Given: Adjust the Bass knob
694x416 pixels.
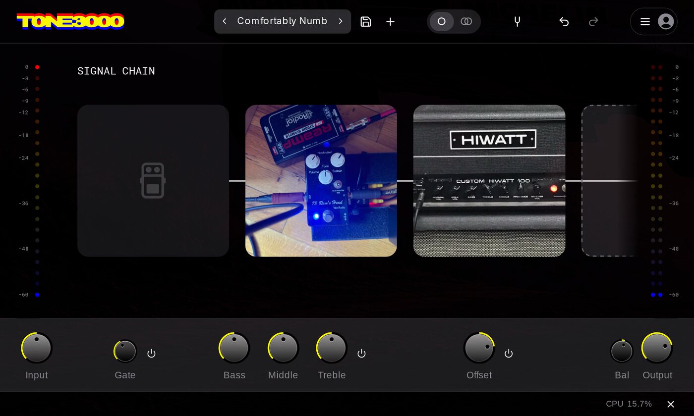Looking at the screenshot, I should [234, 348].
